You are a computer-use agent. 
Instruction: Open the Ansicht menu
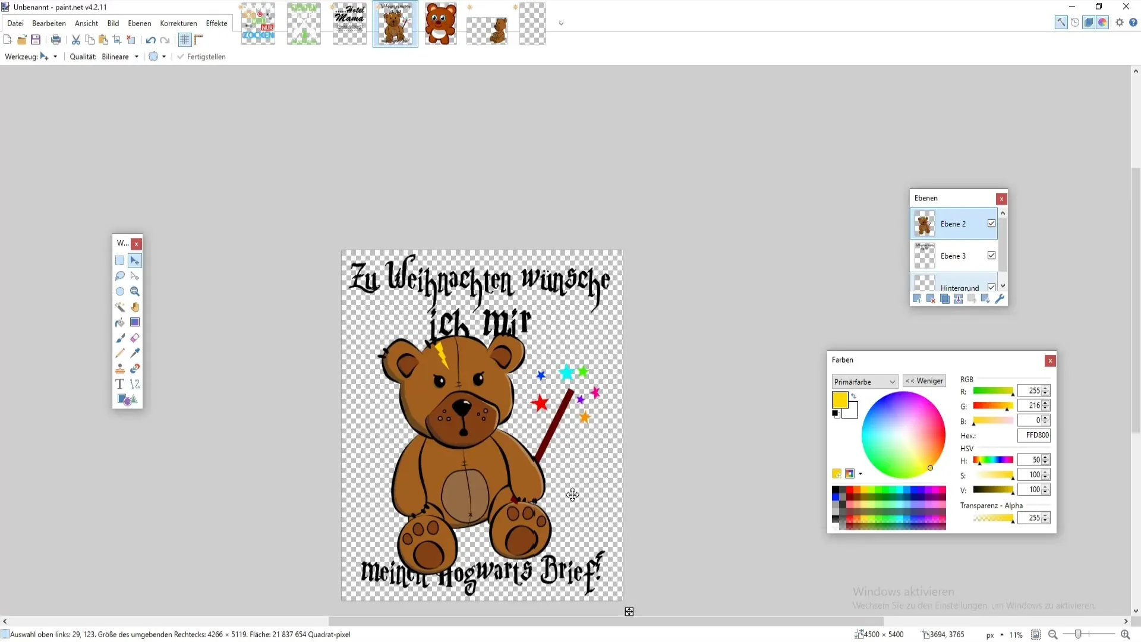pyautogui.click(x=86, y=23)
